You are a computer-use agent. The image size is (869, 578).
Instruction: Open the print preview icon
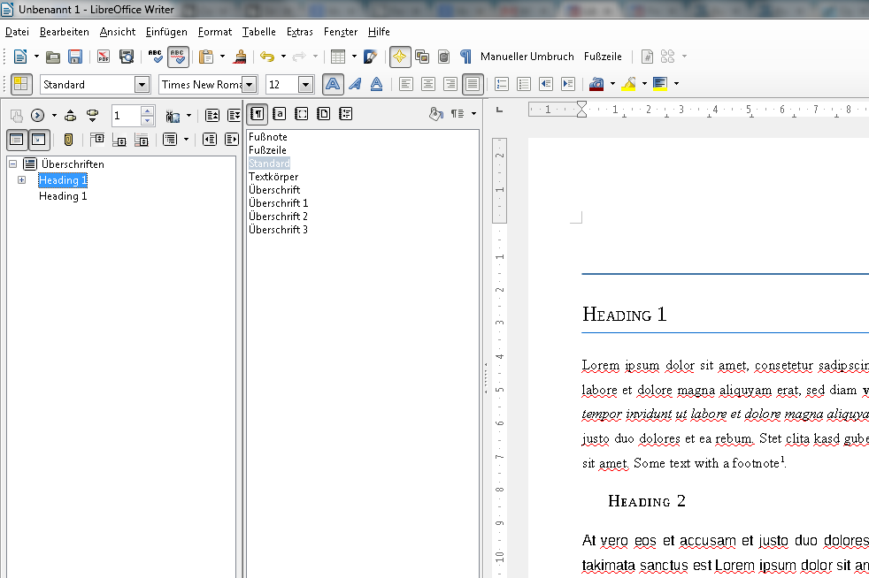pyautogui.click(x=127, y=57)
